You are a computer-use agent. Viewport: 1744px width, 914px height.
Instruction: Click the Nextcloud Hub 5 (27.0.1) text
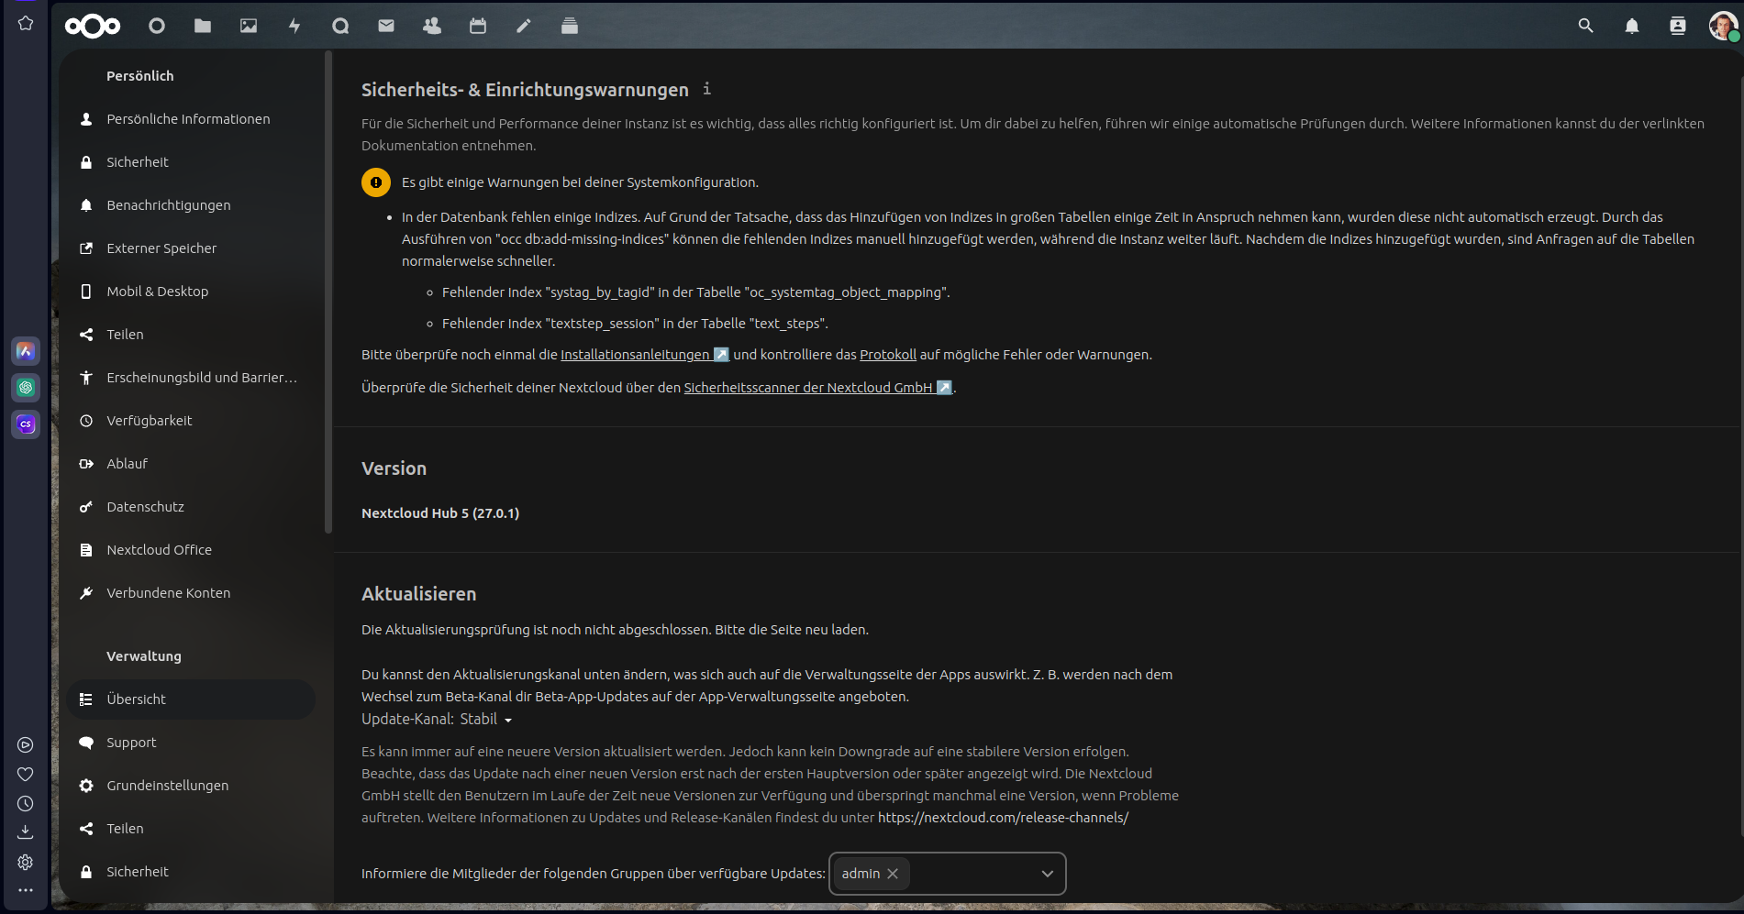[440, 513]
